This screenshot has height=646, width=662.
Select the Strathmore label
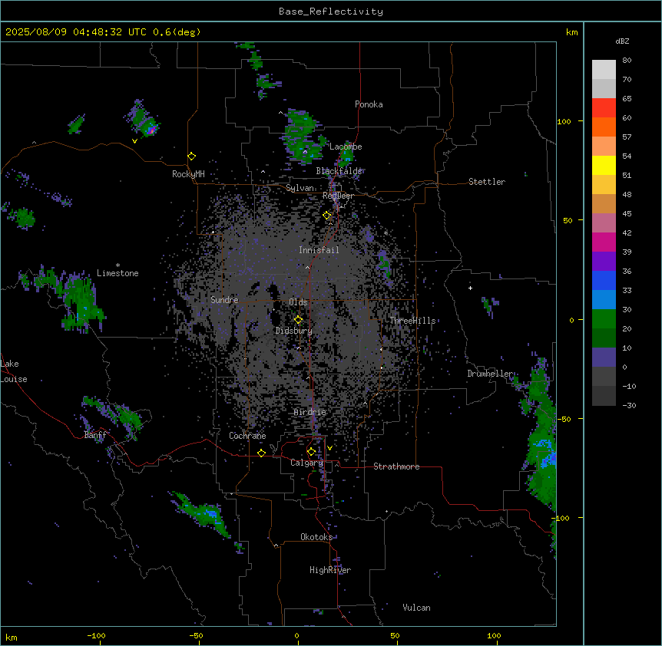click(x=396, y=466)
